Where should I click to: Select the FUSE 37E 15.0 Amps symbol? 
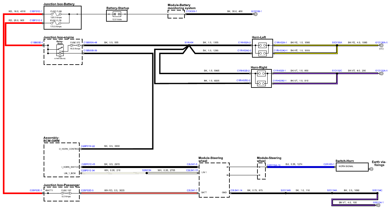[x=75, y=45]
